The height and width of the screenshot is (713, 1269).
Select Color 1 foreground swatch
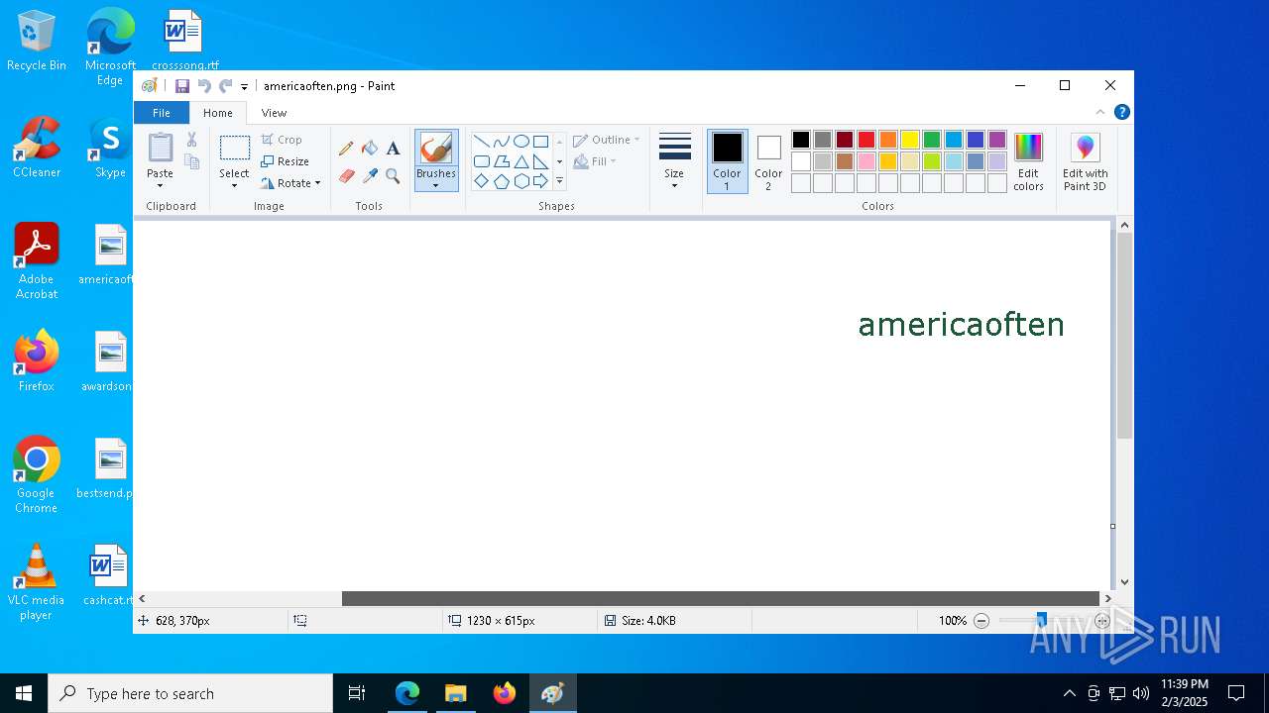point(727,161)
